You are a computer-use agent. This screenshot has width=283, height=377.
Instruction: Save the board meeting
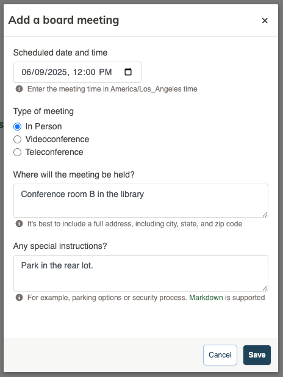click(257, 355)
